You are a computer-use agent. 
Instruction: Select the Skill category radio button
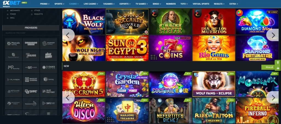coord(7,18)
